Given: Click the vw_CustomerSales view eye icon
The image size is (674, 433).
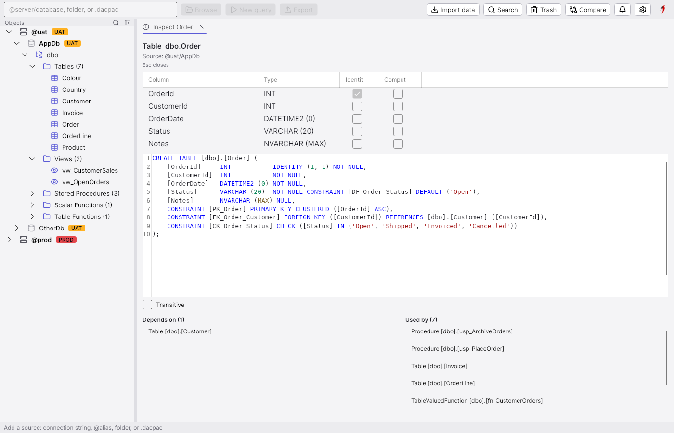Looking at the screenshot, I should pos(54,170).
